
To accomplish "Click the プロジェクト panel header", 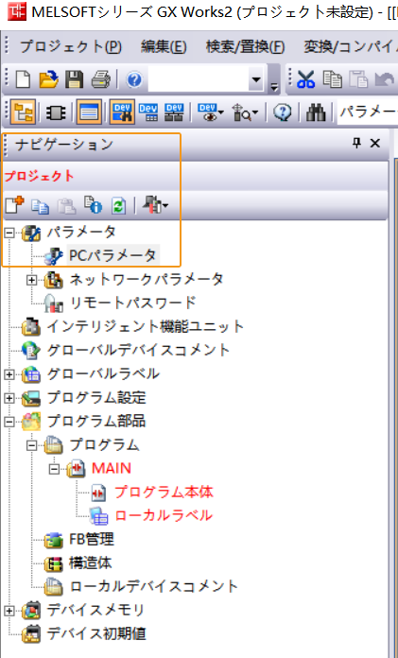I will point(195,176).
